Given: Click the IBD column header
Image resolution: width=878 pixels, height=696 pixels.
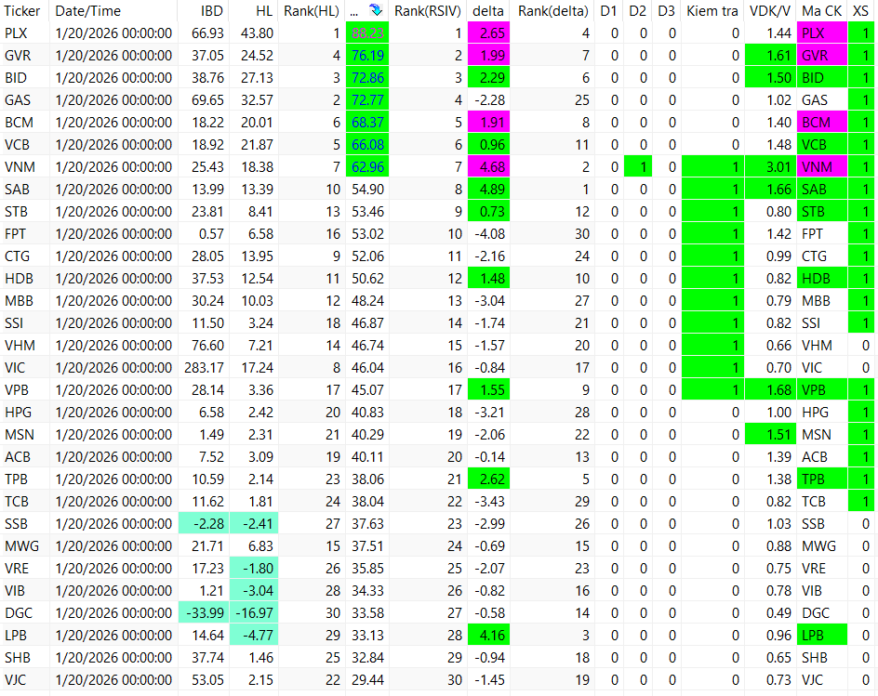Looking at the screenshot, I should point(212,10).
